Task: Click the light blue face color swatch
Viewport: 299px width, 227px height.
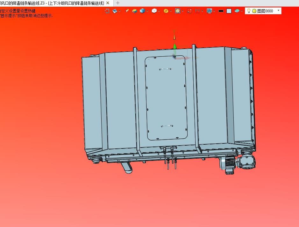Action: pos(229,11)
